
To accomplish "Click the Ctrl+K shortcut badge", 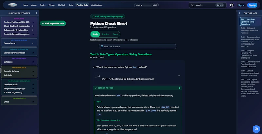I will (220, 5).
